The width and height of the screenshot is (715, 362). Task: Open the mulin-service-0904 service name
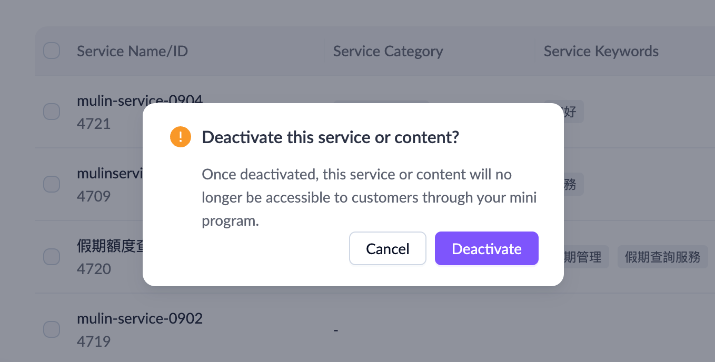140,99
